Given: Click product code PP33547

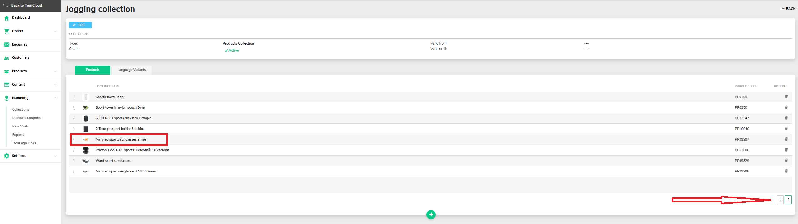Looking at the screenshot, I should click(742, 118).
